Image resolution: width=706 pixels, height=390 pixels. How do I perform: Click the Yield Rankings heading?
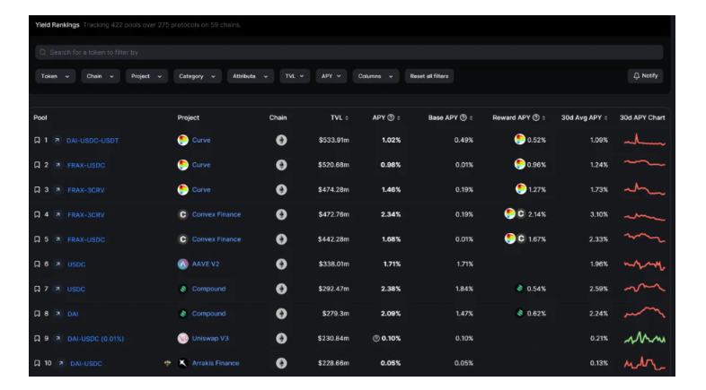tap(57, 25)
